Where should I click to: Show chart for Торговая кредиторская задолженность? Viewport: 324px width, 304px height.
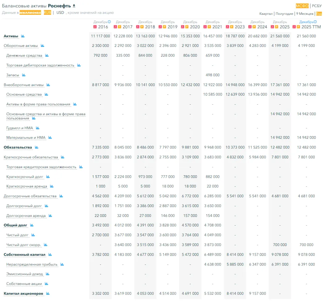[x=81, y=167]
